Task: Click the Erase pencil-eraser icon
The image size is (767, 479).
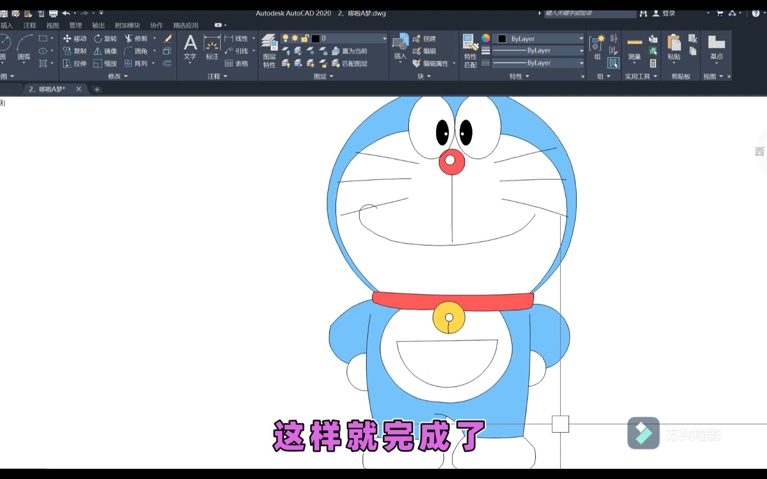Action: (x=167, y=39)
